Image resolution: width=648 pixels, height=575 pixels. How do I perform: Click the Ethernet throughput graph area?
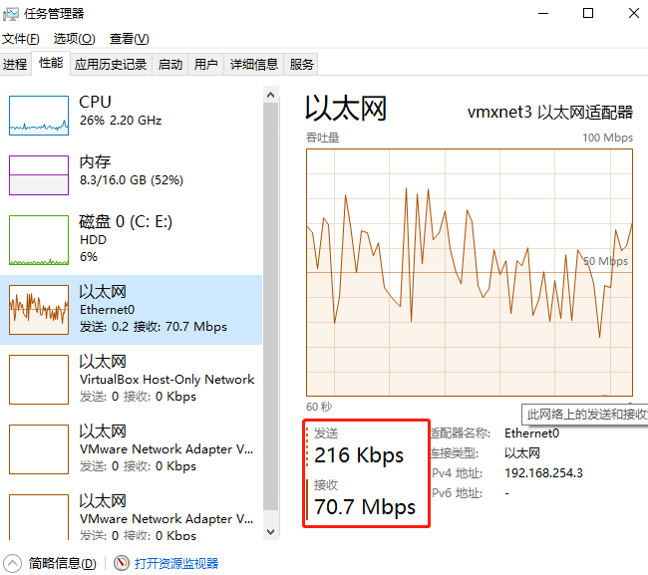[469, 271]
